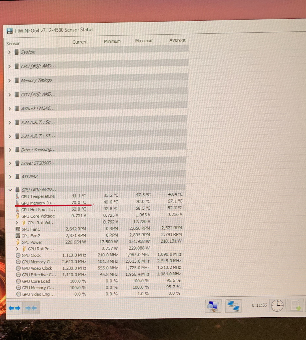Click the GPU Fan1 fan icon
Image resolution: width=306 pixels, height=340 pixels.
(x=18, y=229)
